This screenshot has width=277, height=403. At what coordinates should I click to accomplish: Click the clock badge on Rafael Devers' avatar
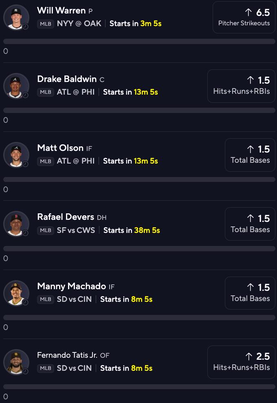coord(25,233)
